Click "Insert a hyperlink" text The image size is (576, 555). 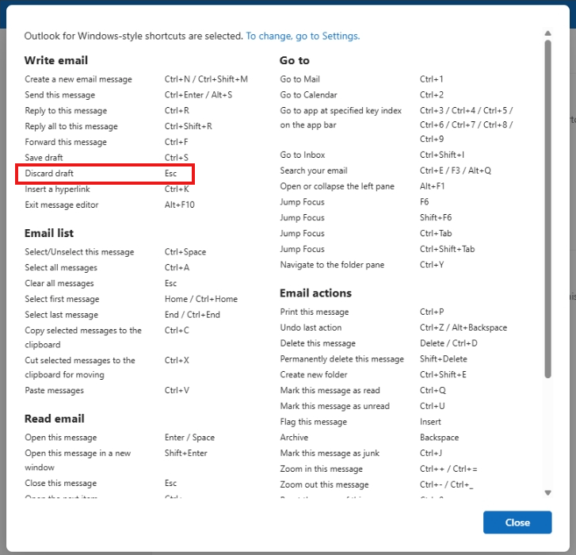[57, 189]
